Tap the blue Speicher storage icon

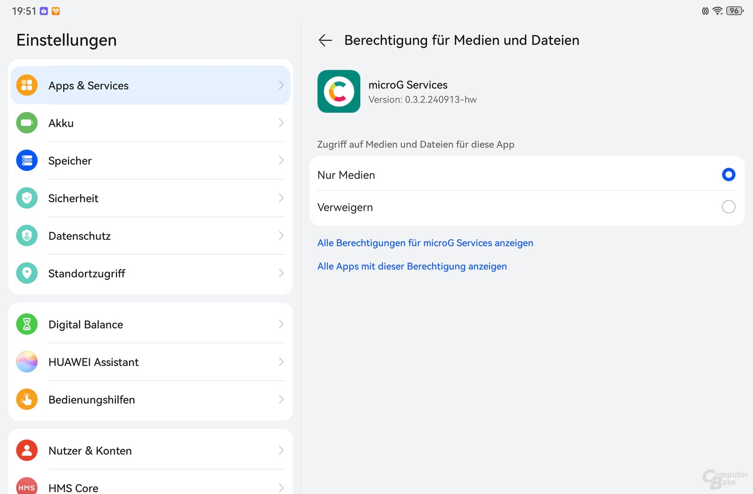(27, 160)
